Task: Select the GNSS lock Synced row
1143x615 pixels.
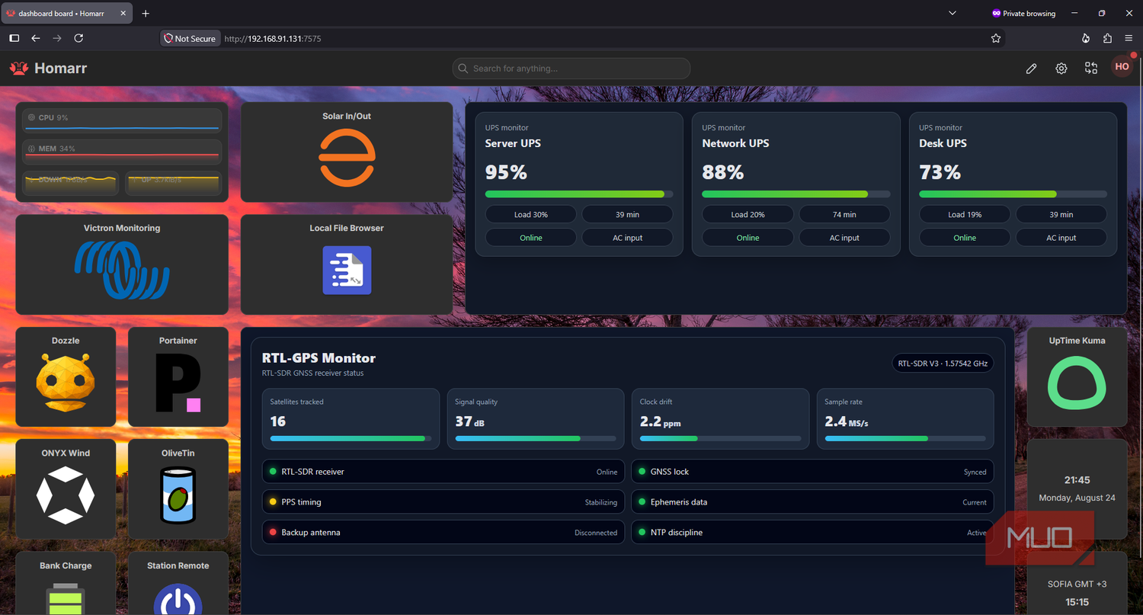Action: tap(812, 472)
